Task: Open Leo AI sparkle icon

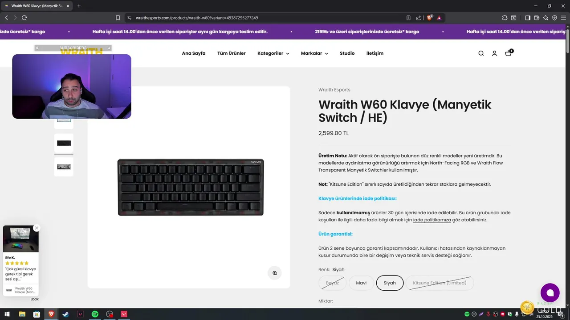Action: (546, 18)
